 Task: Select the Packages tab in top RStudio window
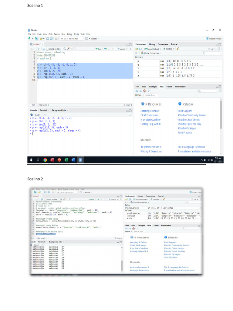click(x=153, y=87)
